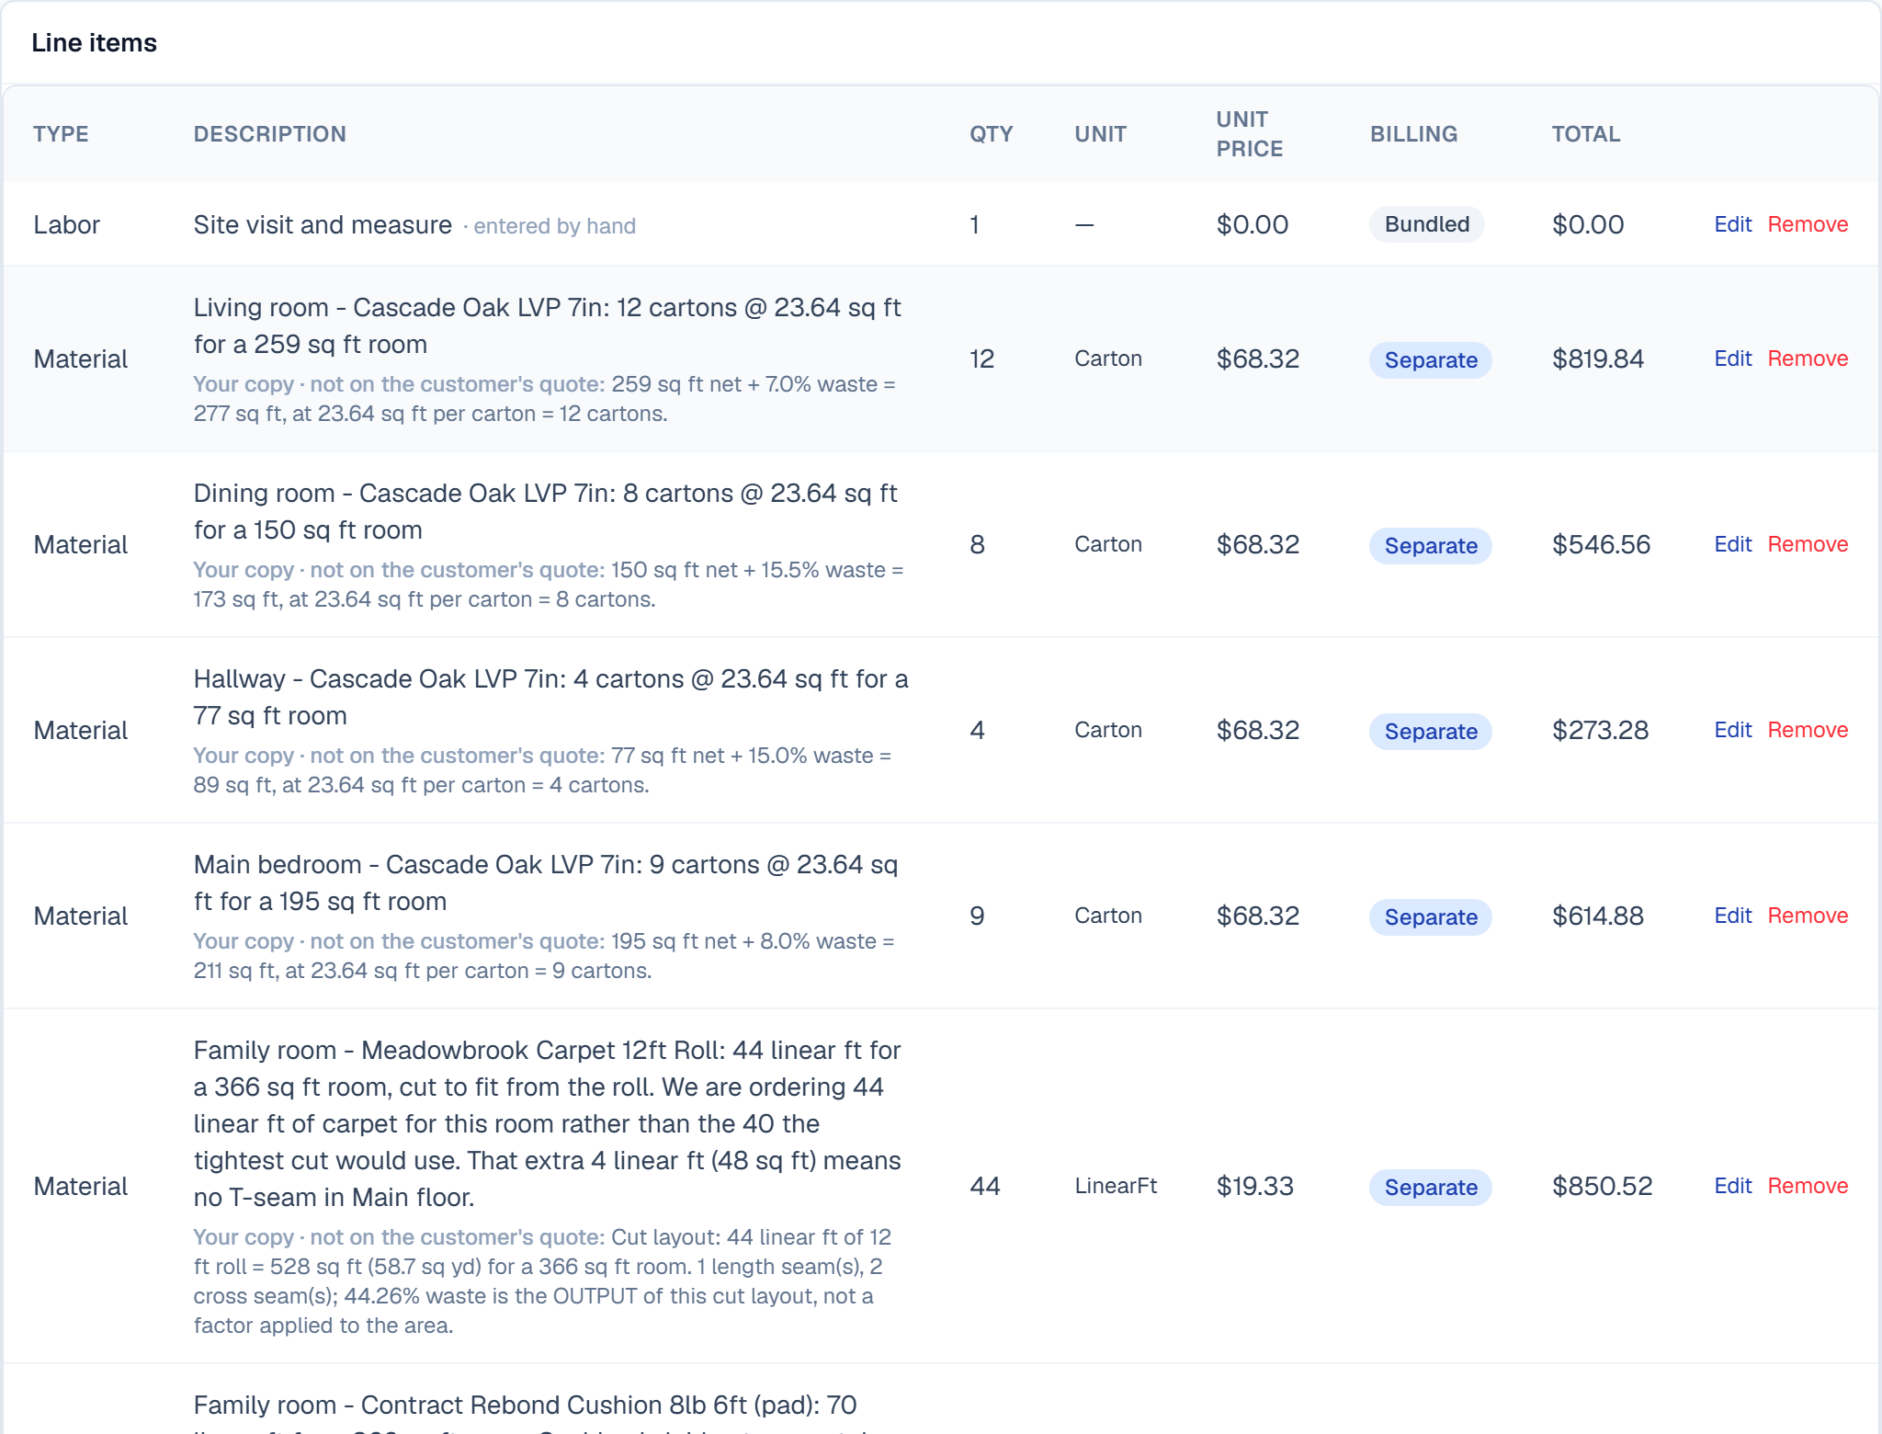The height and width of the screenshot is (1434, 1882).
Task: Remove the Hallway LVP line item
Action: coord(1808,730)
